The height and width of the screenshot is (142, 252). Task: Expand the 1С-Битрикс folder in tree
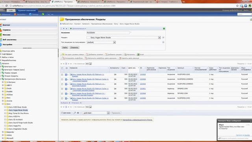[x=3, y=82]
